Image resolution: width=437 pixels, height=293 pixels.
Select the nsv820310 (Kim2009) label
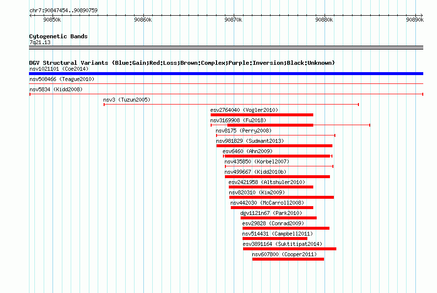coord(257,192)
